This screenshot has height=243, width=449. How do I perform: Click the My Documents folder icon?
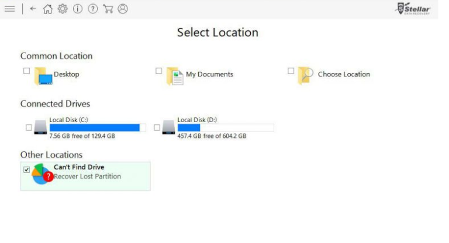(175, 75)
